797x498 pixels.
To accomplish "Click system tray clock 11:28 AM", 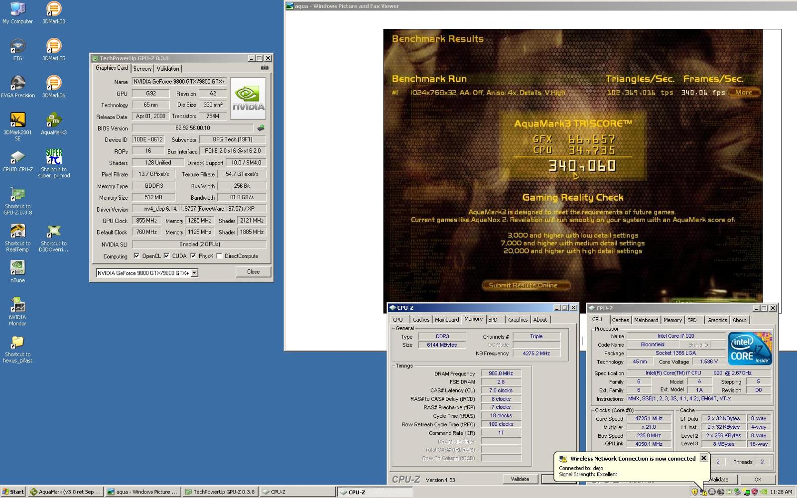I will pos(781,492).
